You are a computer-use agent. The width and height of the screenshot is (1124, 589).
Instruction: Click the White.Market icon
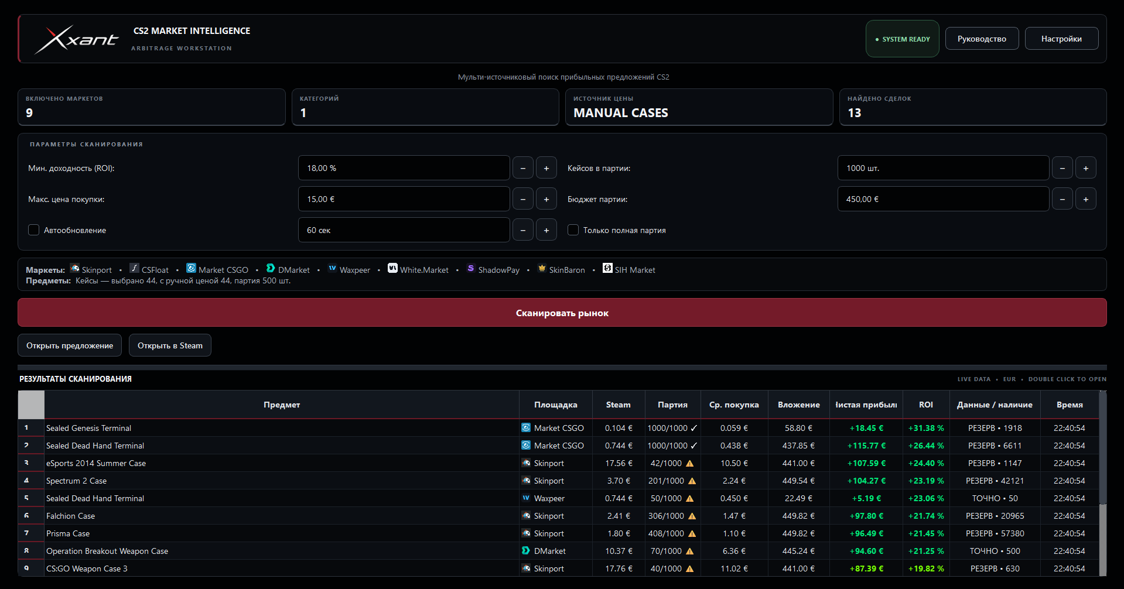tap(393, 268)
